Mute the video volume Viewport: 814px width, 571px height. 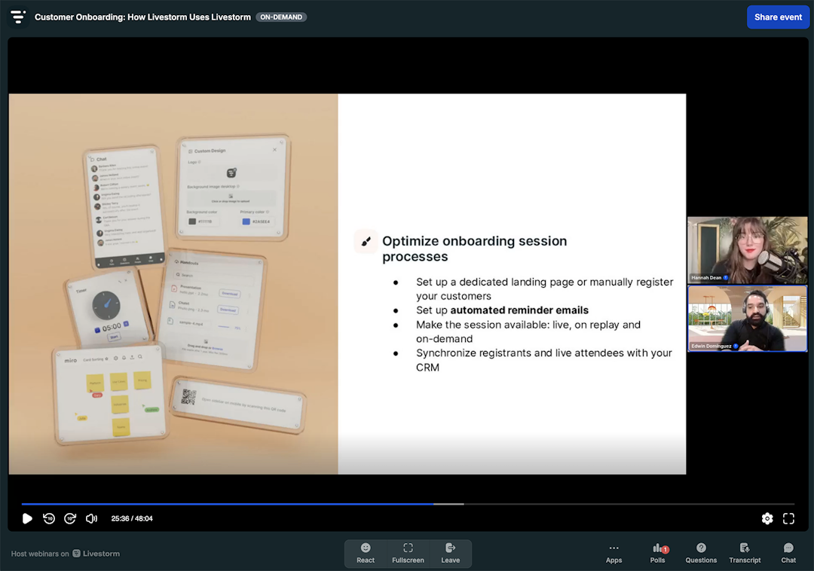coord(91,518)
